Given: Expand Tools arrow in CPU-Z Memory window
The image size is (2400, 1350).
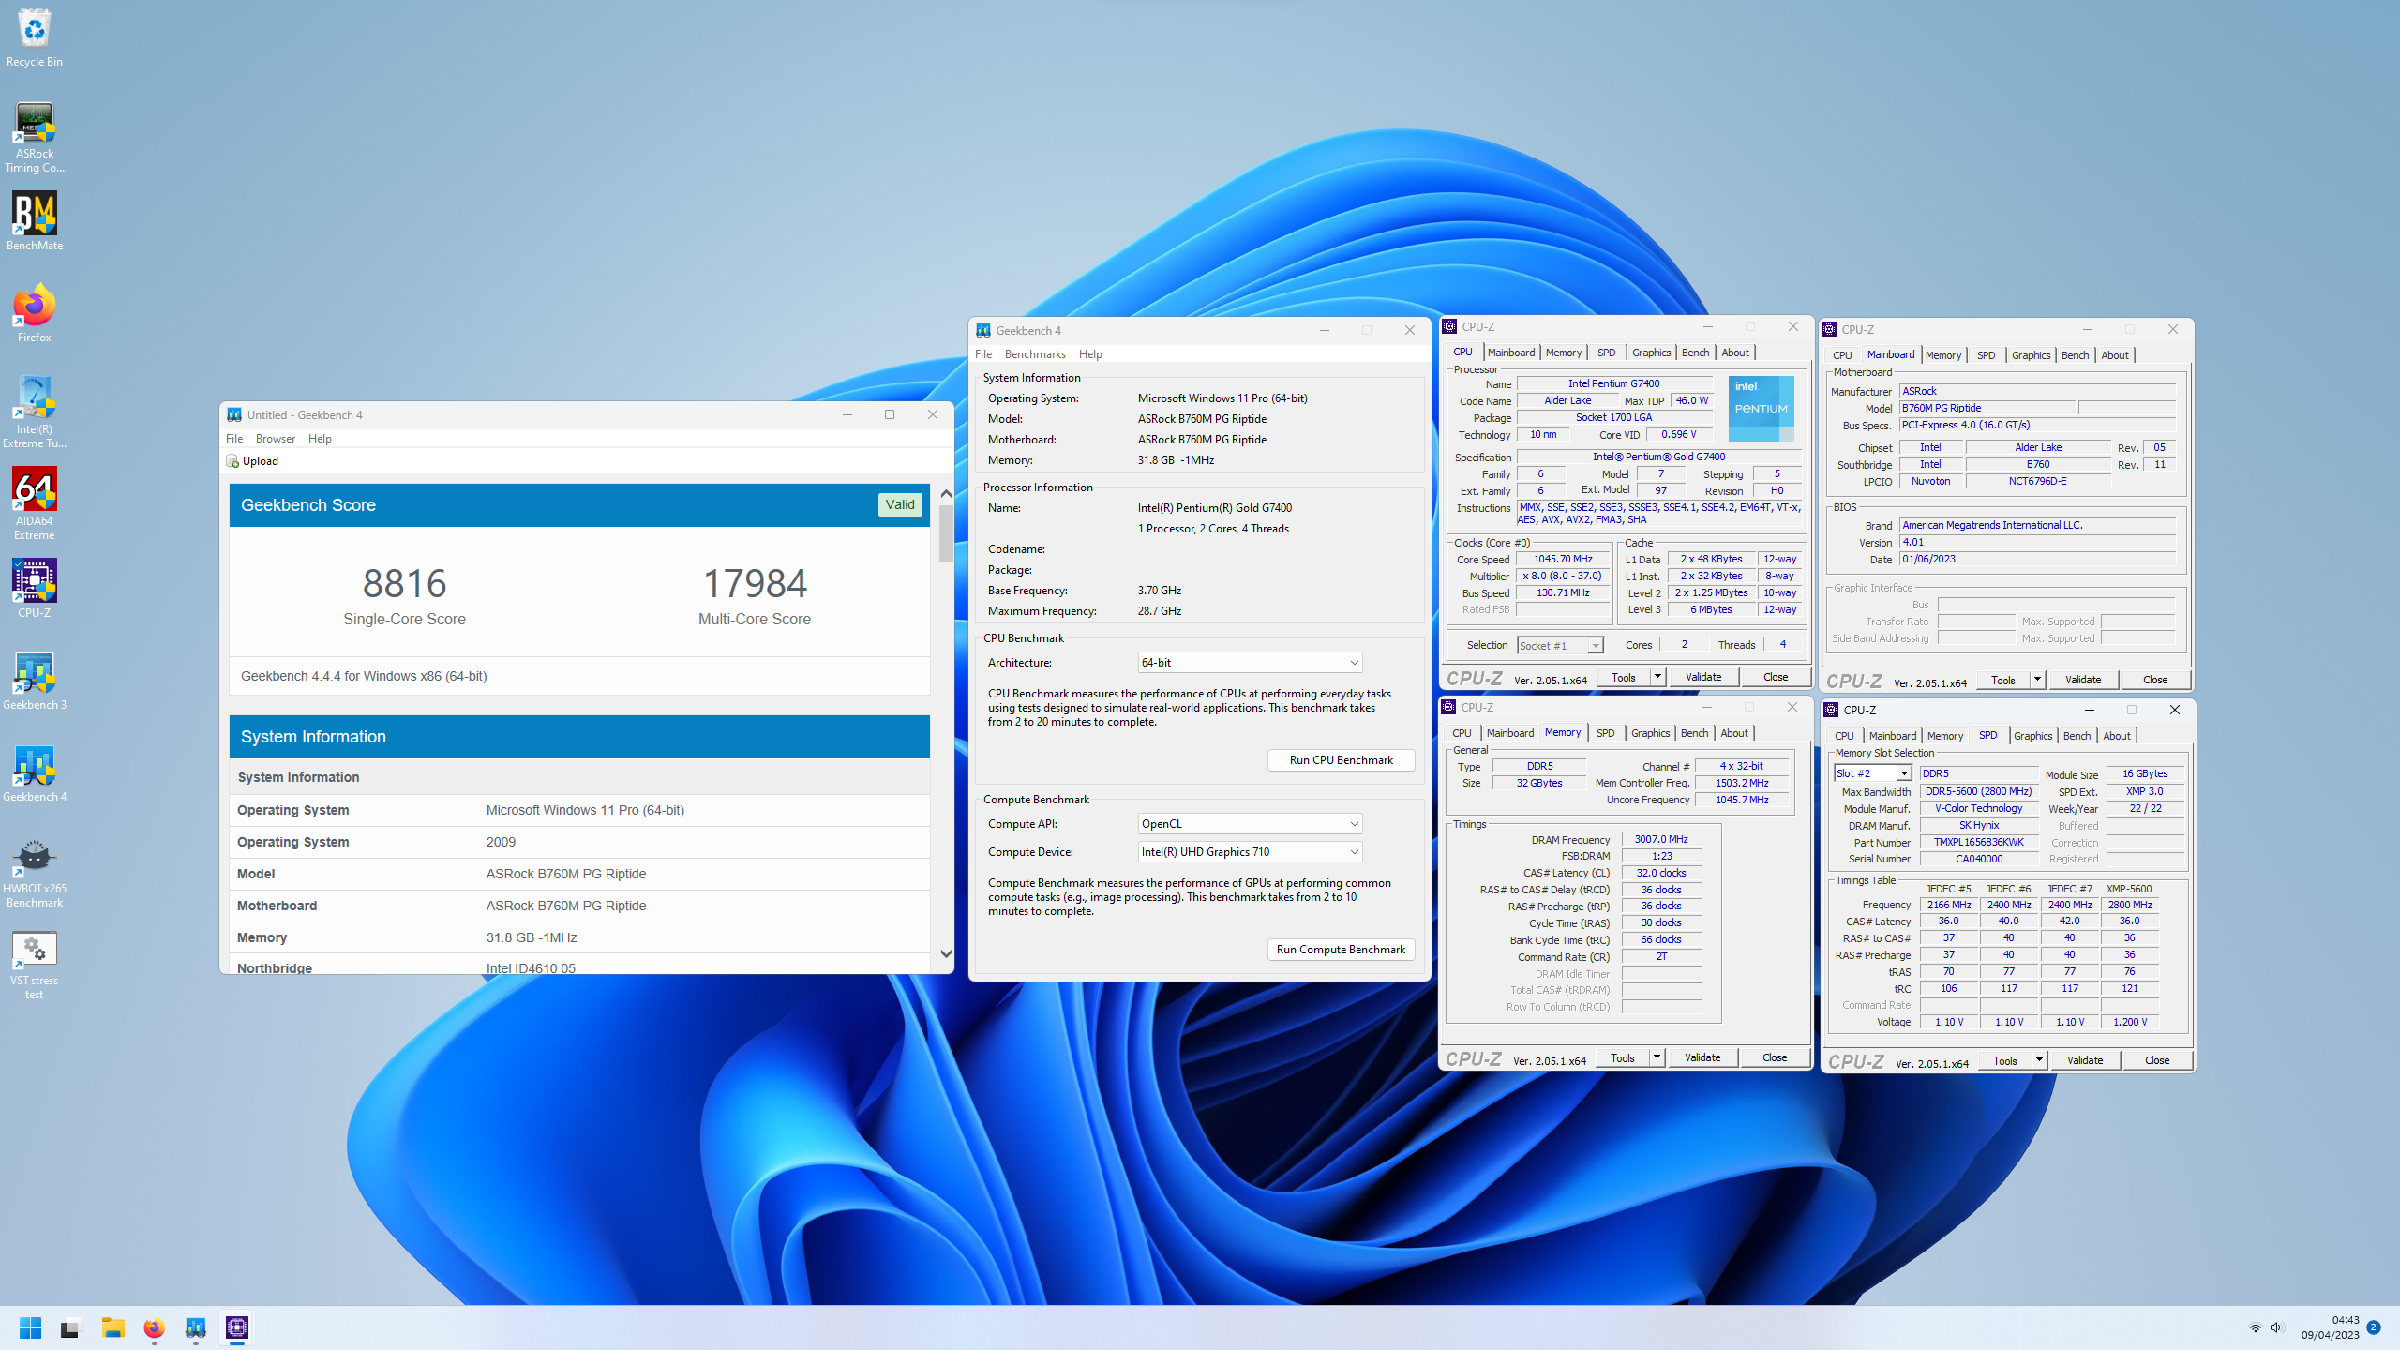Looking at the screenshot, I should click(x=1657, y=1057).
